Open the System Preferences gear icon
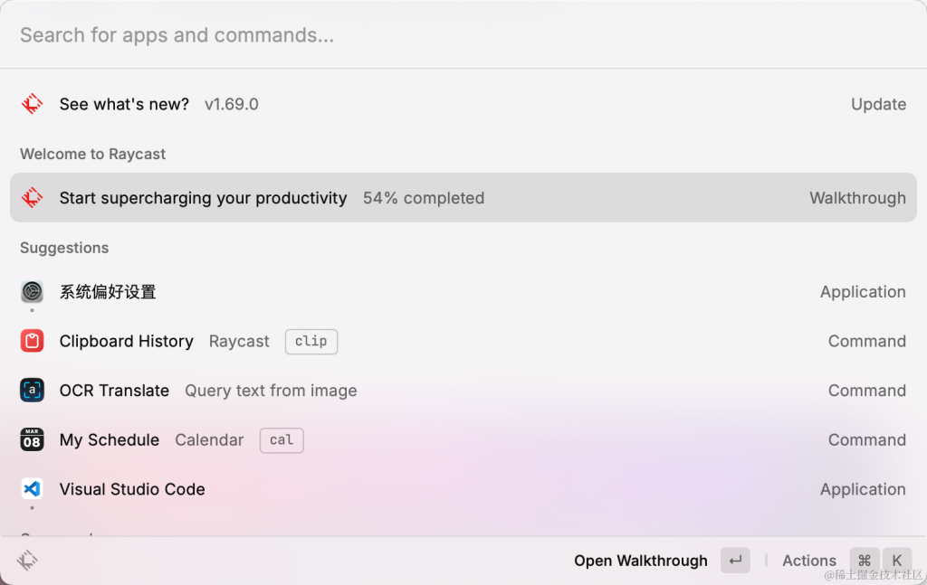 [x=32, y=292]
